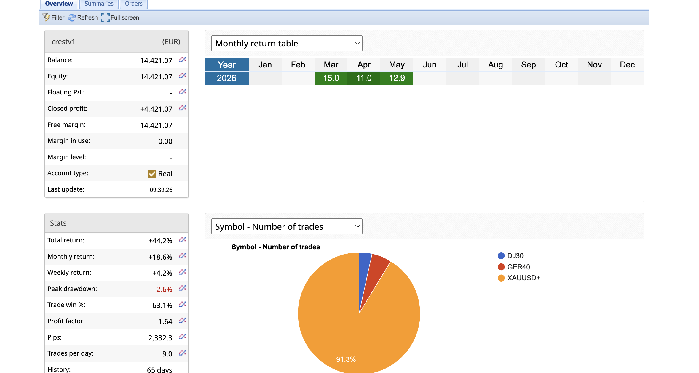This screenshot has height=373, width=699.
Task: Click the Pips value 2,332.3
Action: pyautogui.click(x=160, y=338)
